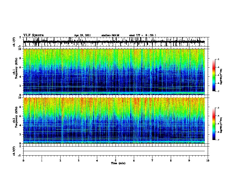
Task: Click the "station=MAM" header label
Action: [110, 35]
